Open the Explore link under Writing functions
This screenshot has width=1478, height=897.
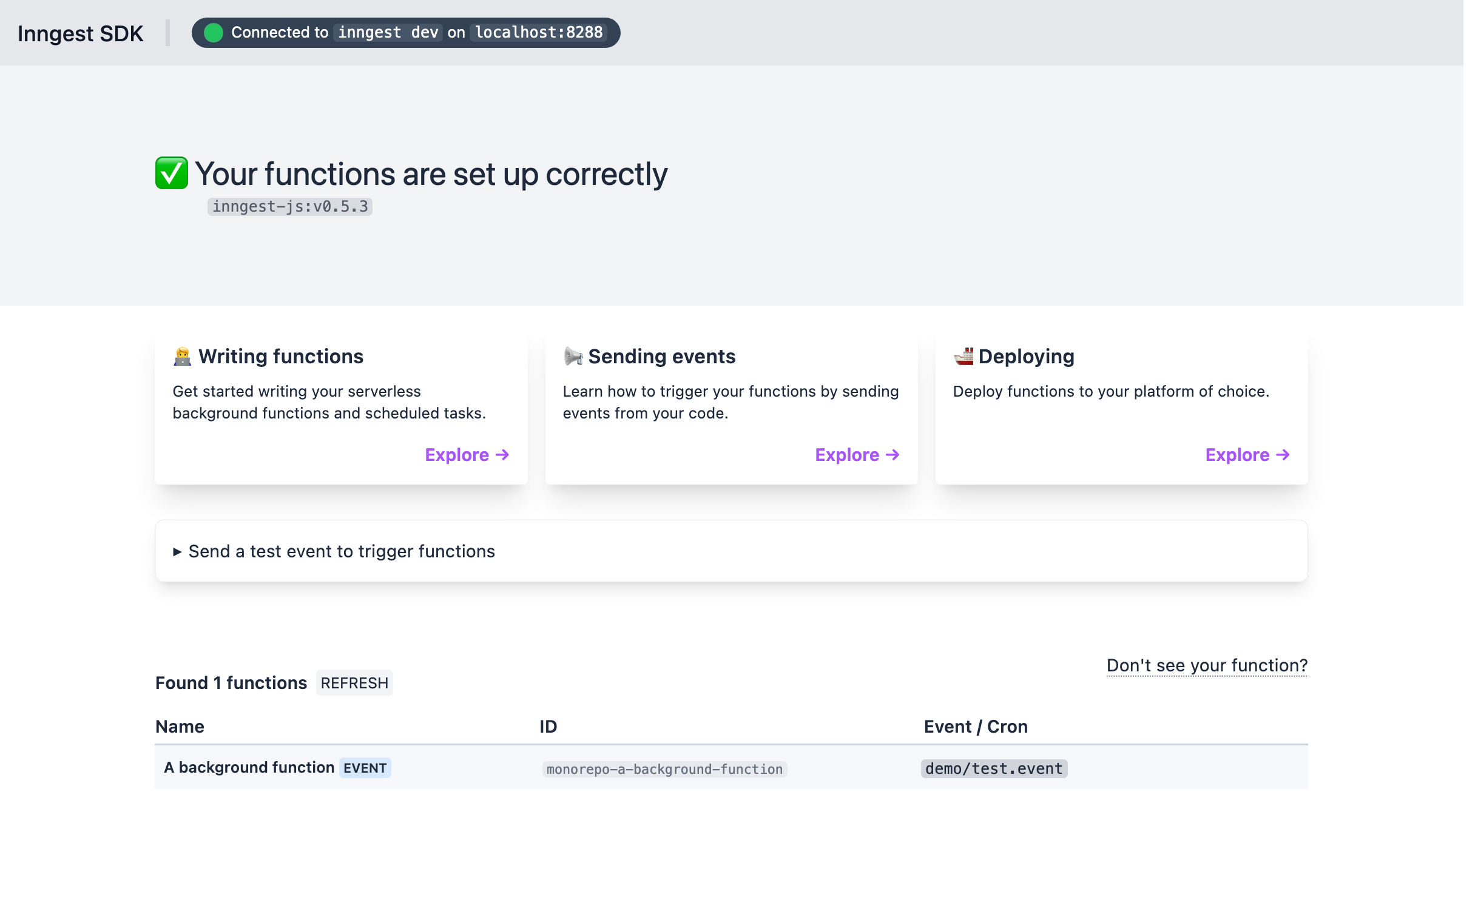tap(467, 455)
